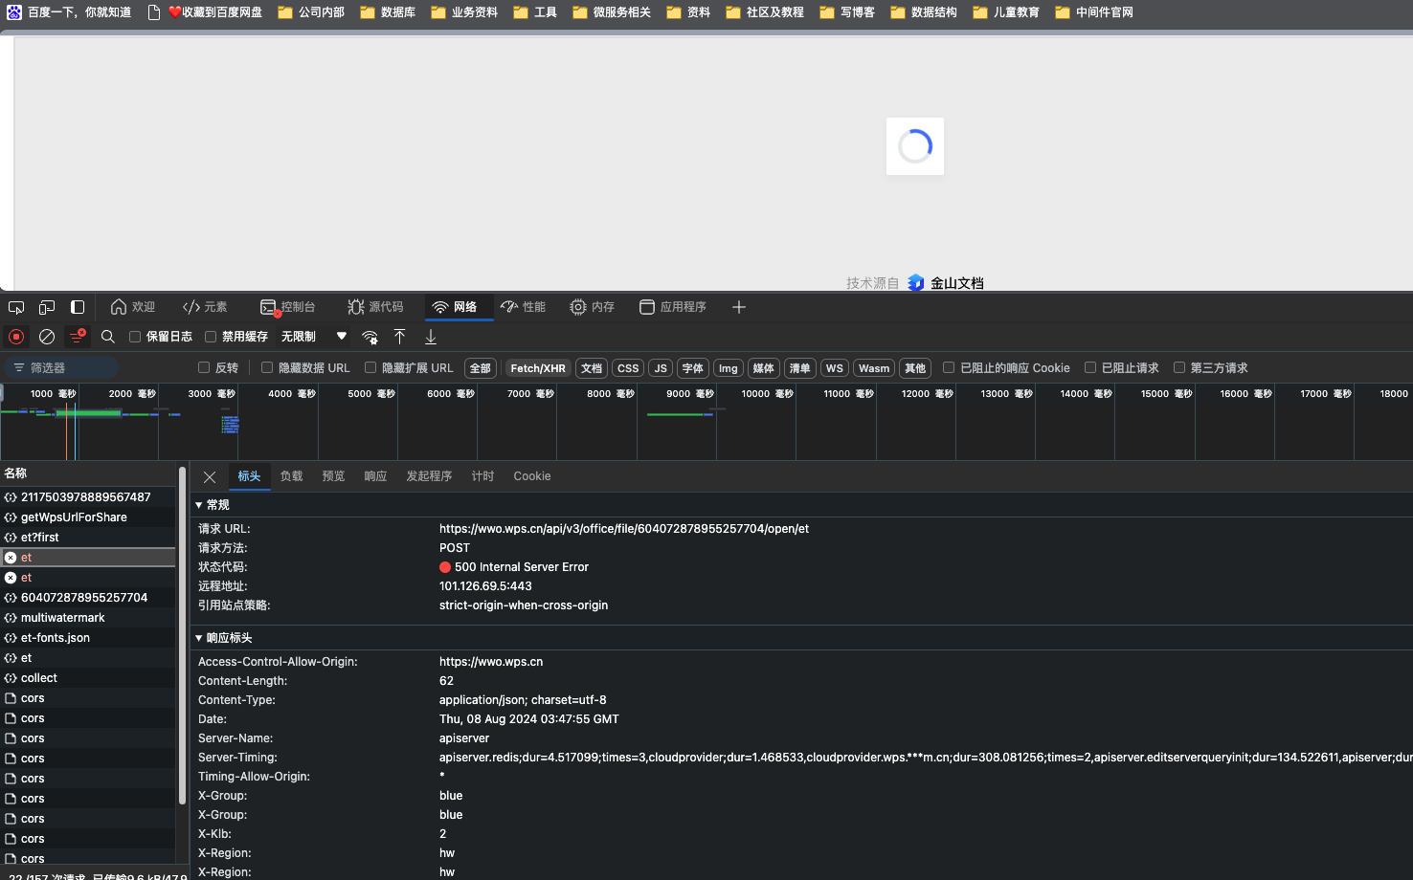
Task: Export HAR file with download arrow
Action: point(431,337)
